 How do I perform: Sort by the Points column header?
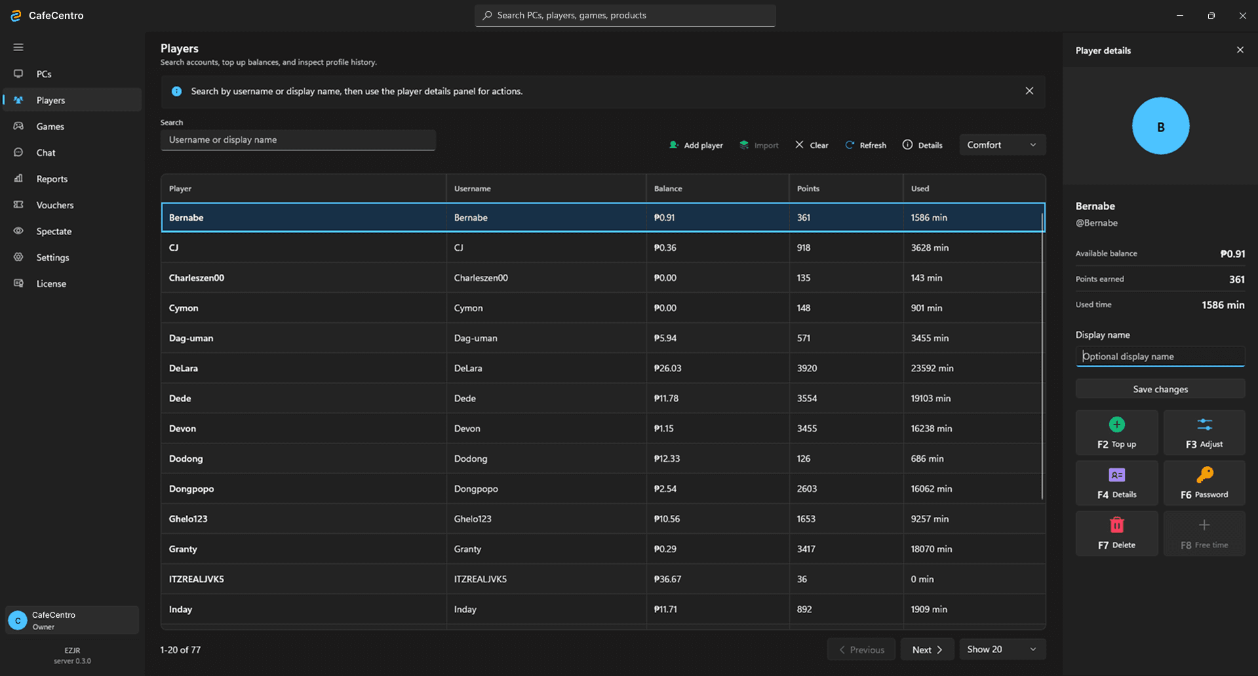(846, 188)
